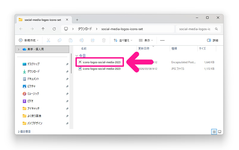Click the Cut scissors icon
The width and height of the screenshot is (239, 150).
tap(48, 40)
